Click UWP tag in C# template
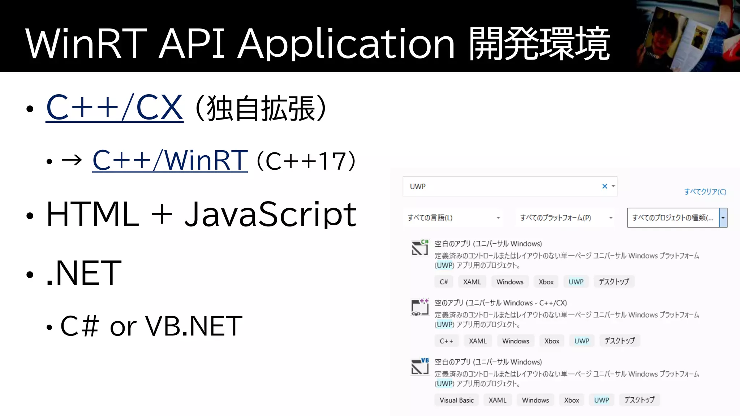 pyautogui.click(x=576, y=282)
